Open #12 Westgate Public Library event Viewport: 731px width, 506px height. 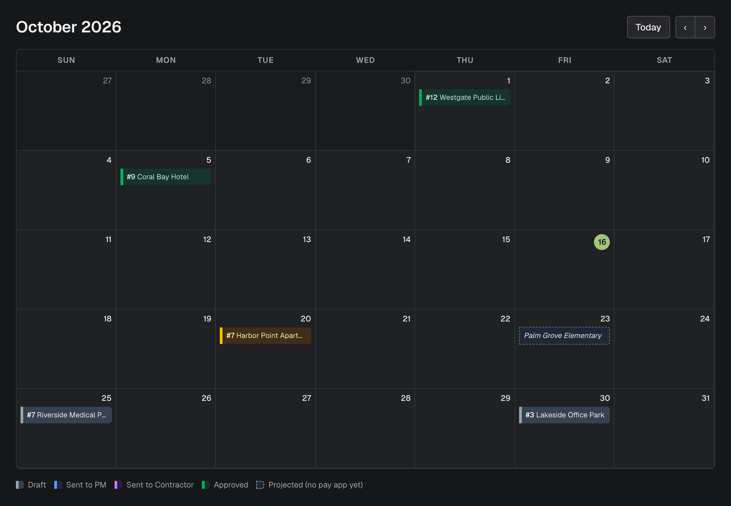click(x=465, y=98)
